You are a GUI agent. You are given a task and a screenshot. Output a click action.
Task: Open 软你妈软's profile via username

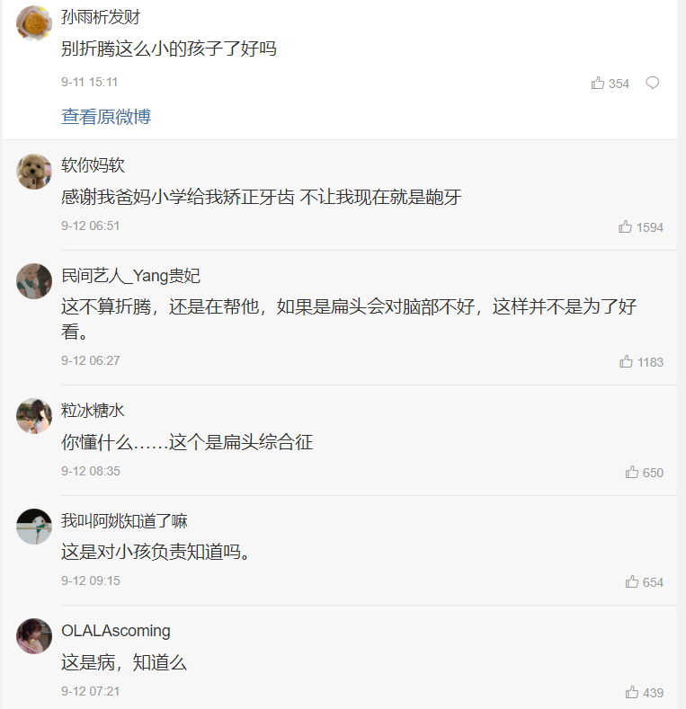click(x=93, y=165)
